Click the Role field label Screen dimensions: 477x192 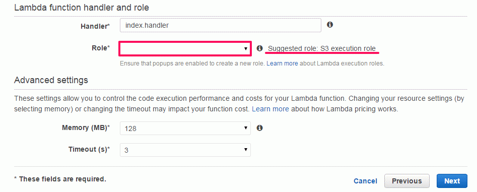pyautogui.click(x=101, y=48)
